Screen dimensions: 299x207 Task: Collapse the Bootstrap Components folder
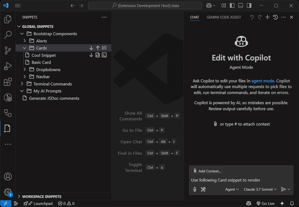[22, 34]
